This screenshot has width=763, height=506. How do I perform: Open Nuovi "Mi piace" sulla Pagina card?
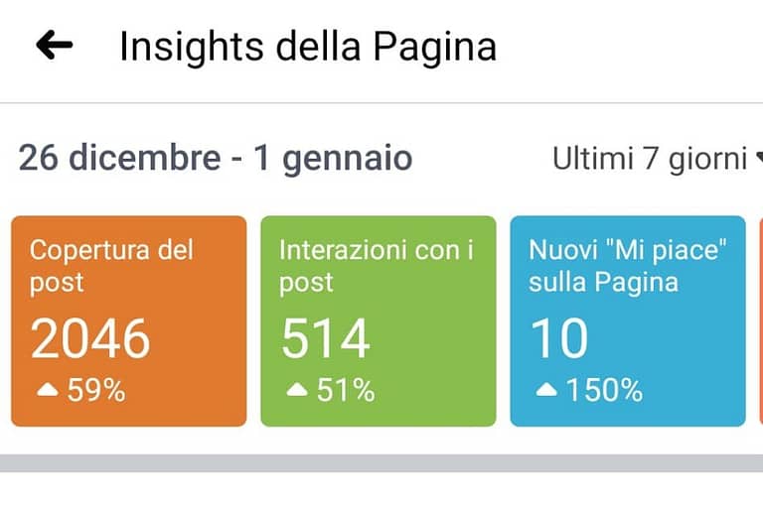(x=628, y=321)
